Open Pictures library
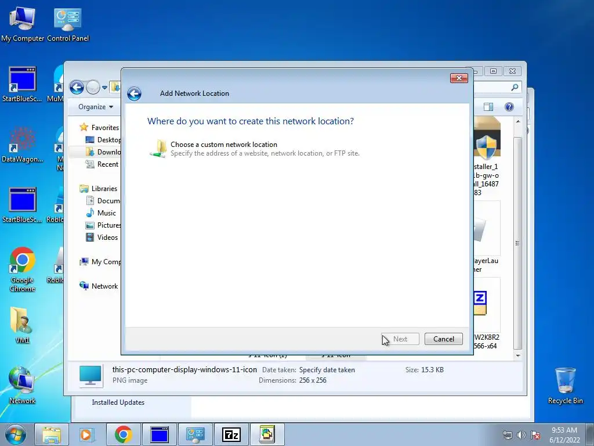Viewport: 594px width, 446px height. click(x=103, y=225)
